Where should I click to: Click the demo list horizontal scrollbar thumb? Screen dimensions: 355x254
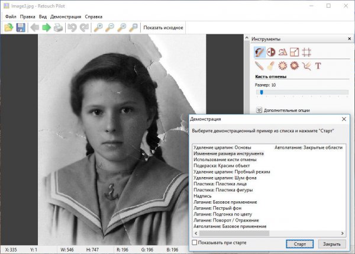point(234,233)
